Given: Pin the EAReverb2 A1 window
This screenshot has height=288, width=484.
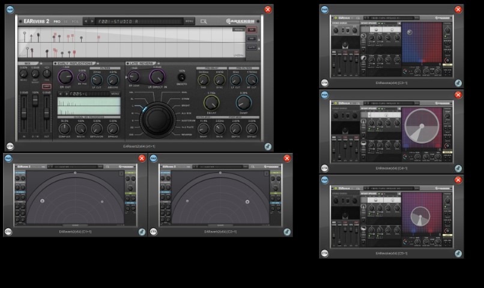Looking at the screenshot, I should coord(268,146).
